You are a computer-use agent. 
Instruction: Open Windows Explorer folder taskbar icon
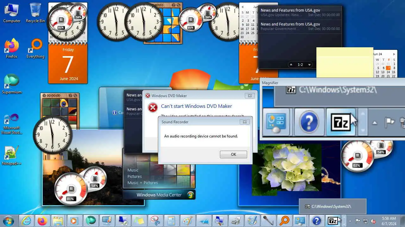pos(58,221)
